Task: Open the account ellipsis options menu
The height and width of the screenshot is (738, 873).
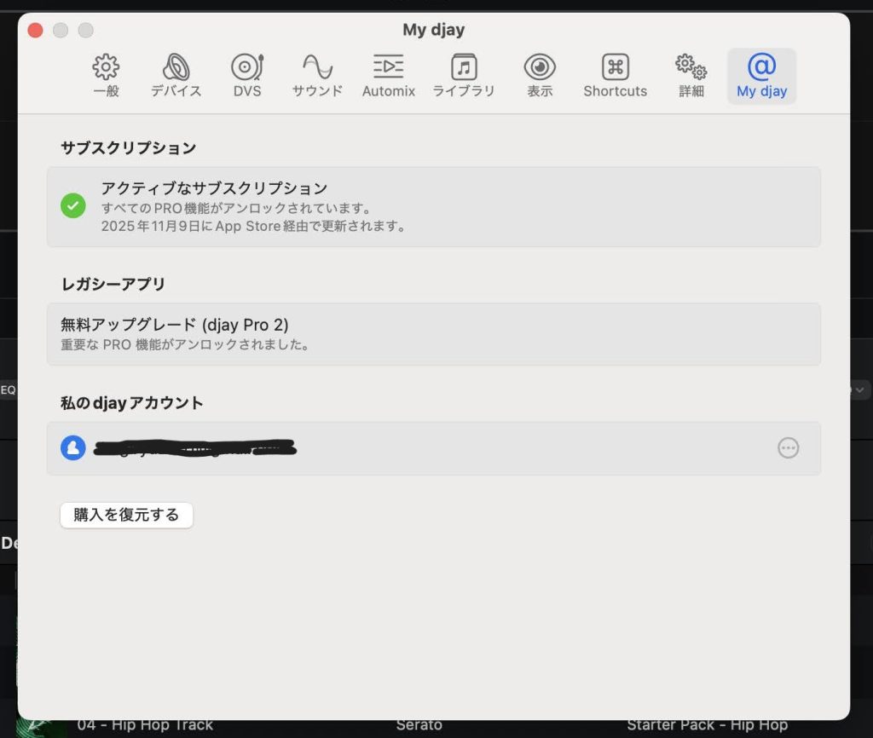Action: pos(789,448)
